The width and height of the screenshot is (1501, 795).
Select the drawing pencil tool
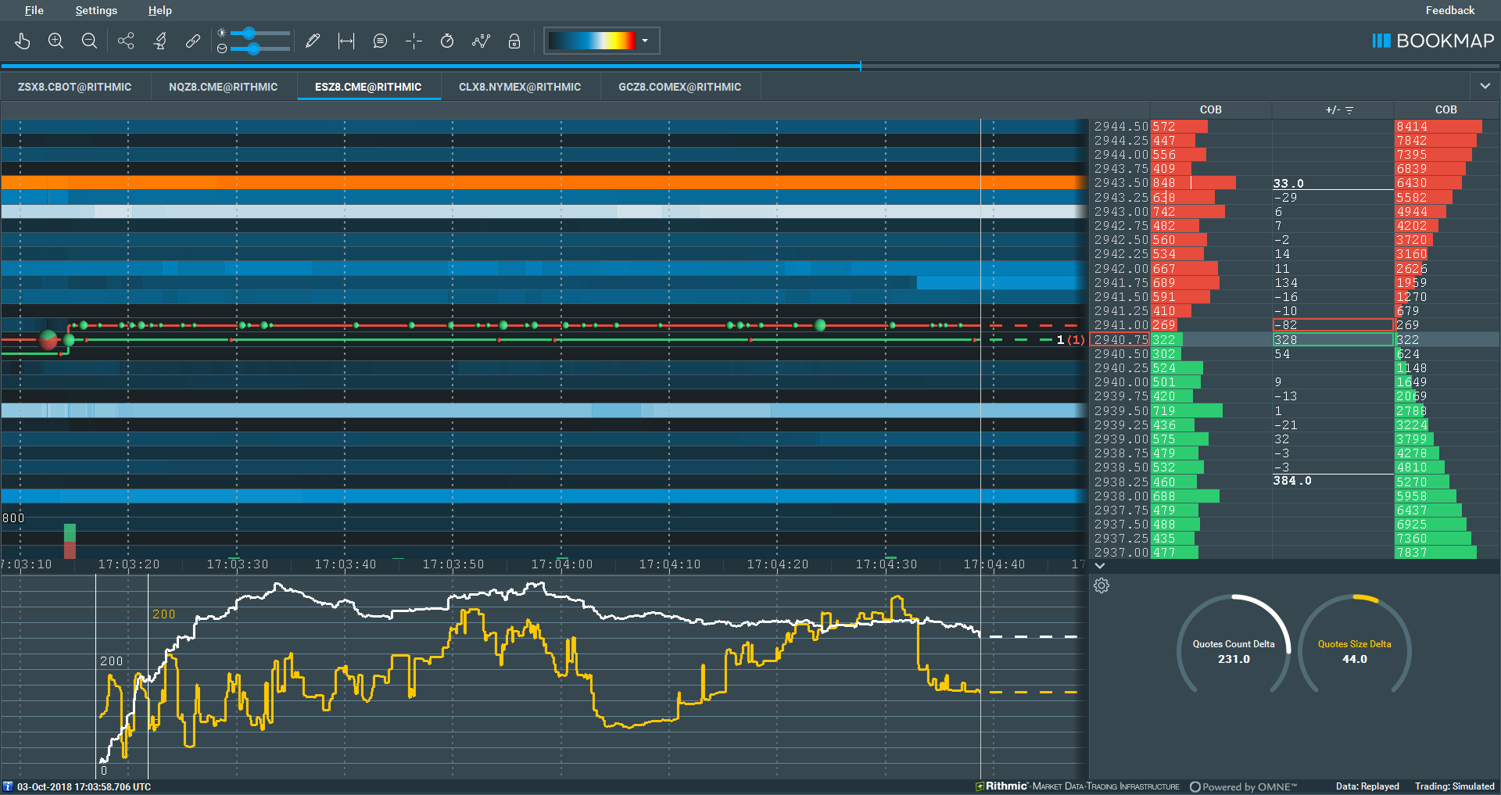313,41
